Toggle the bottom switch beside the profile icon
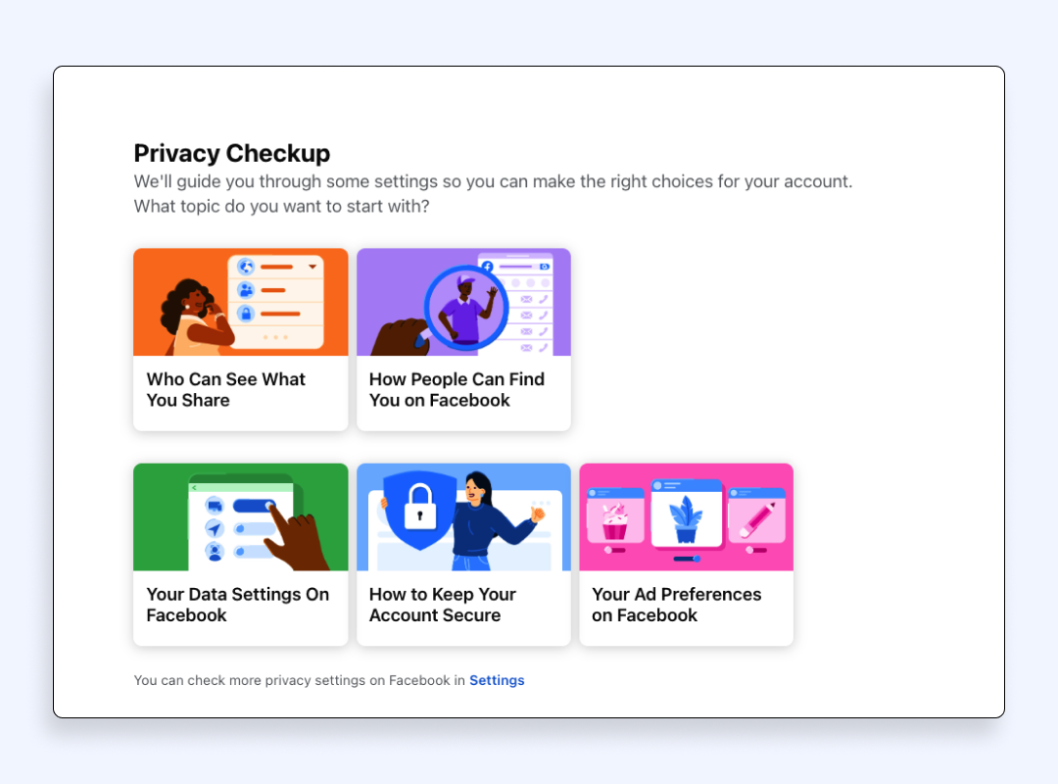1058x784 pixels. [x=253, y=551]
